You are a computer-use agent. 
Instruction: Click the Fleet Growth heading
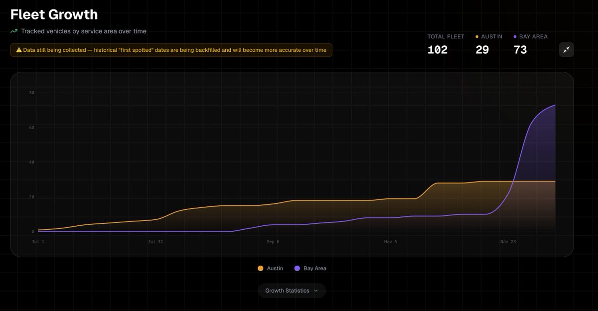54,14
